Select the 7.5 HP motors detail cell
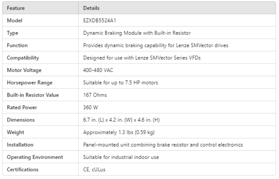Screen dimensions: 279x179 pyautogui.click(x=120, y=83)
